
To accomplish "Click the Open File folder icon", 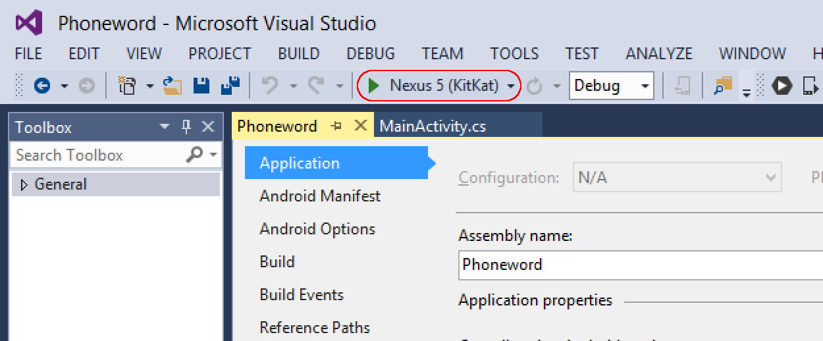I will pyautogui.click(x=173, y=86).
